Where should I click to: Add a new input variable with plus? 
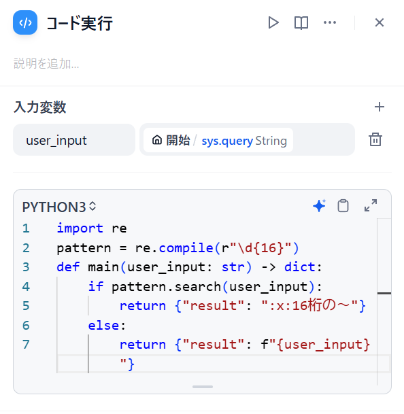(x=379, y=107)
